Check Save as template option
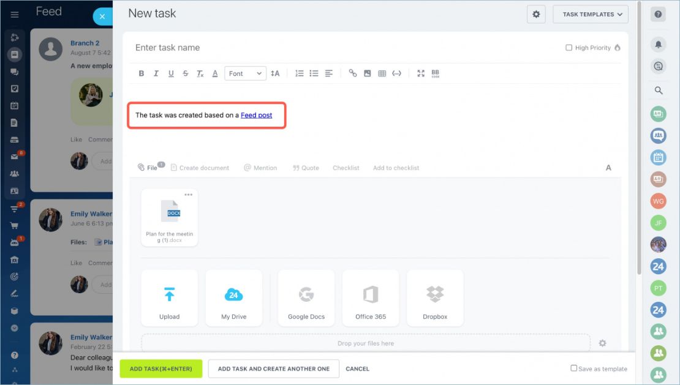The width and height of the screenshot is (680, 385). [x=574, y=368]
